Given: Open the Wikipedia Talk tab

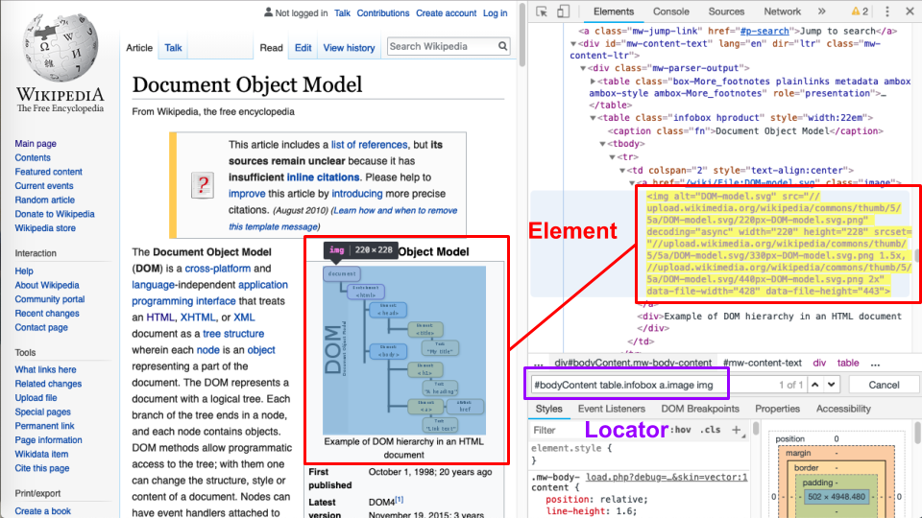Looking at the screenshot, I should (173, 48).
